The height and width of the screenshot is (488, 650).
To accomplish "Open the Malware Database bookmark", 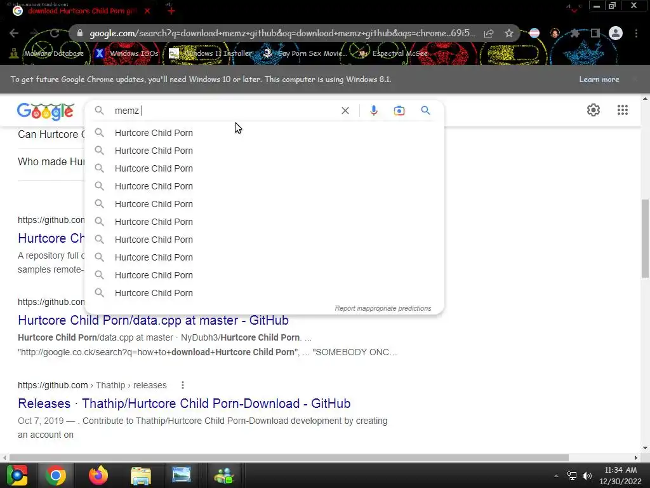I will [47, 53].
